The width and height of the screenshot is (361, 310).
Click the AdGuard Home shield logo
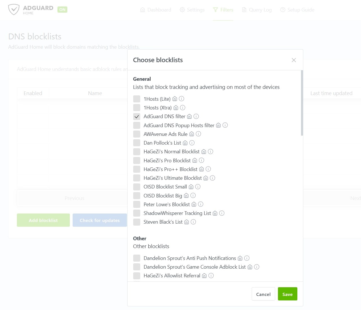[14, 10]
